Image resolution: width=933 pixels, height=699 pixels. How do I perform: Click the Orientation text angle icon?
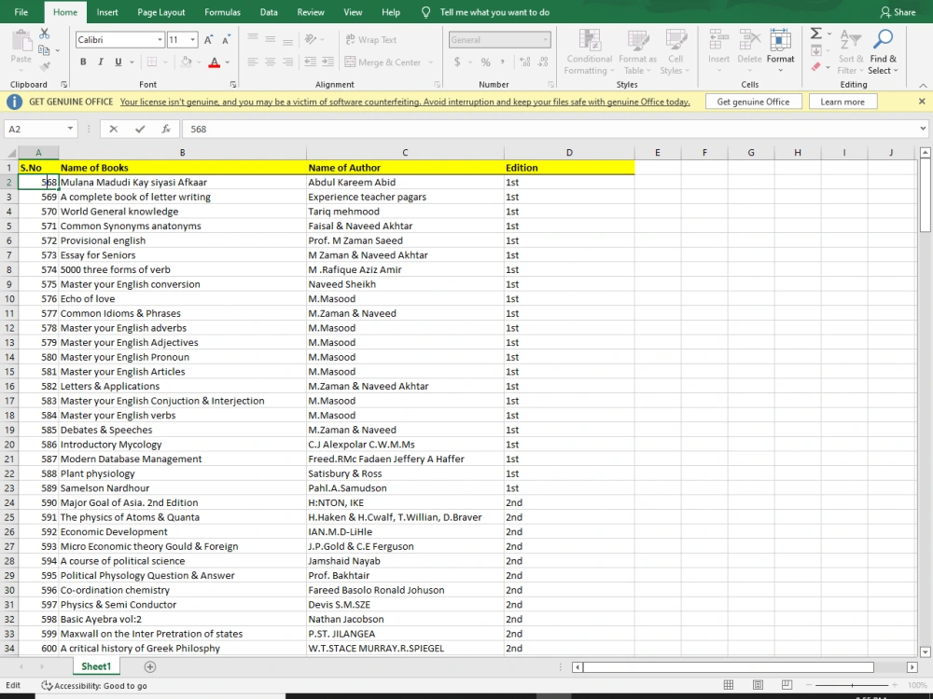pyautogui.click(x=311, y=39)
